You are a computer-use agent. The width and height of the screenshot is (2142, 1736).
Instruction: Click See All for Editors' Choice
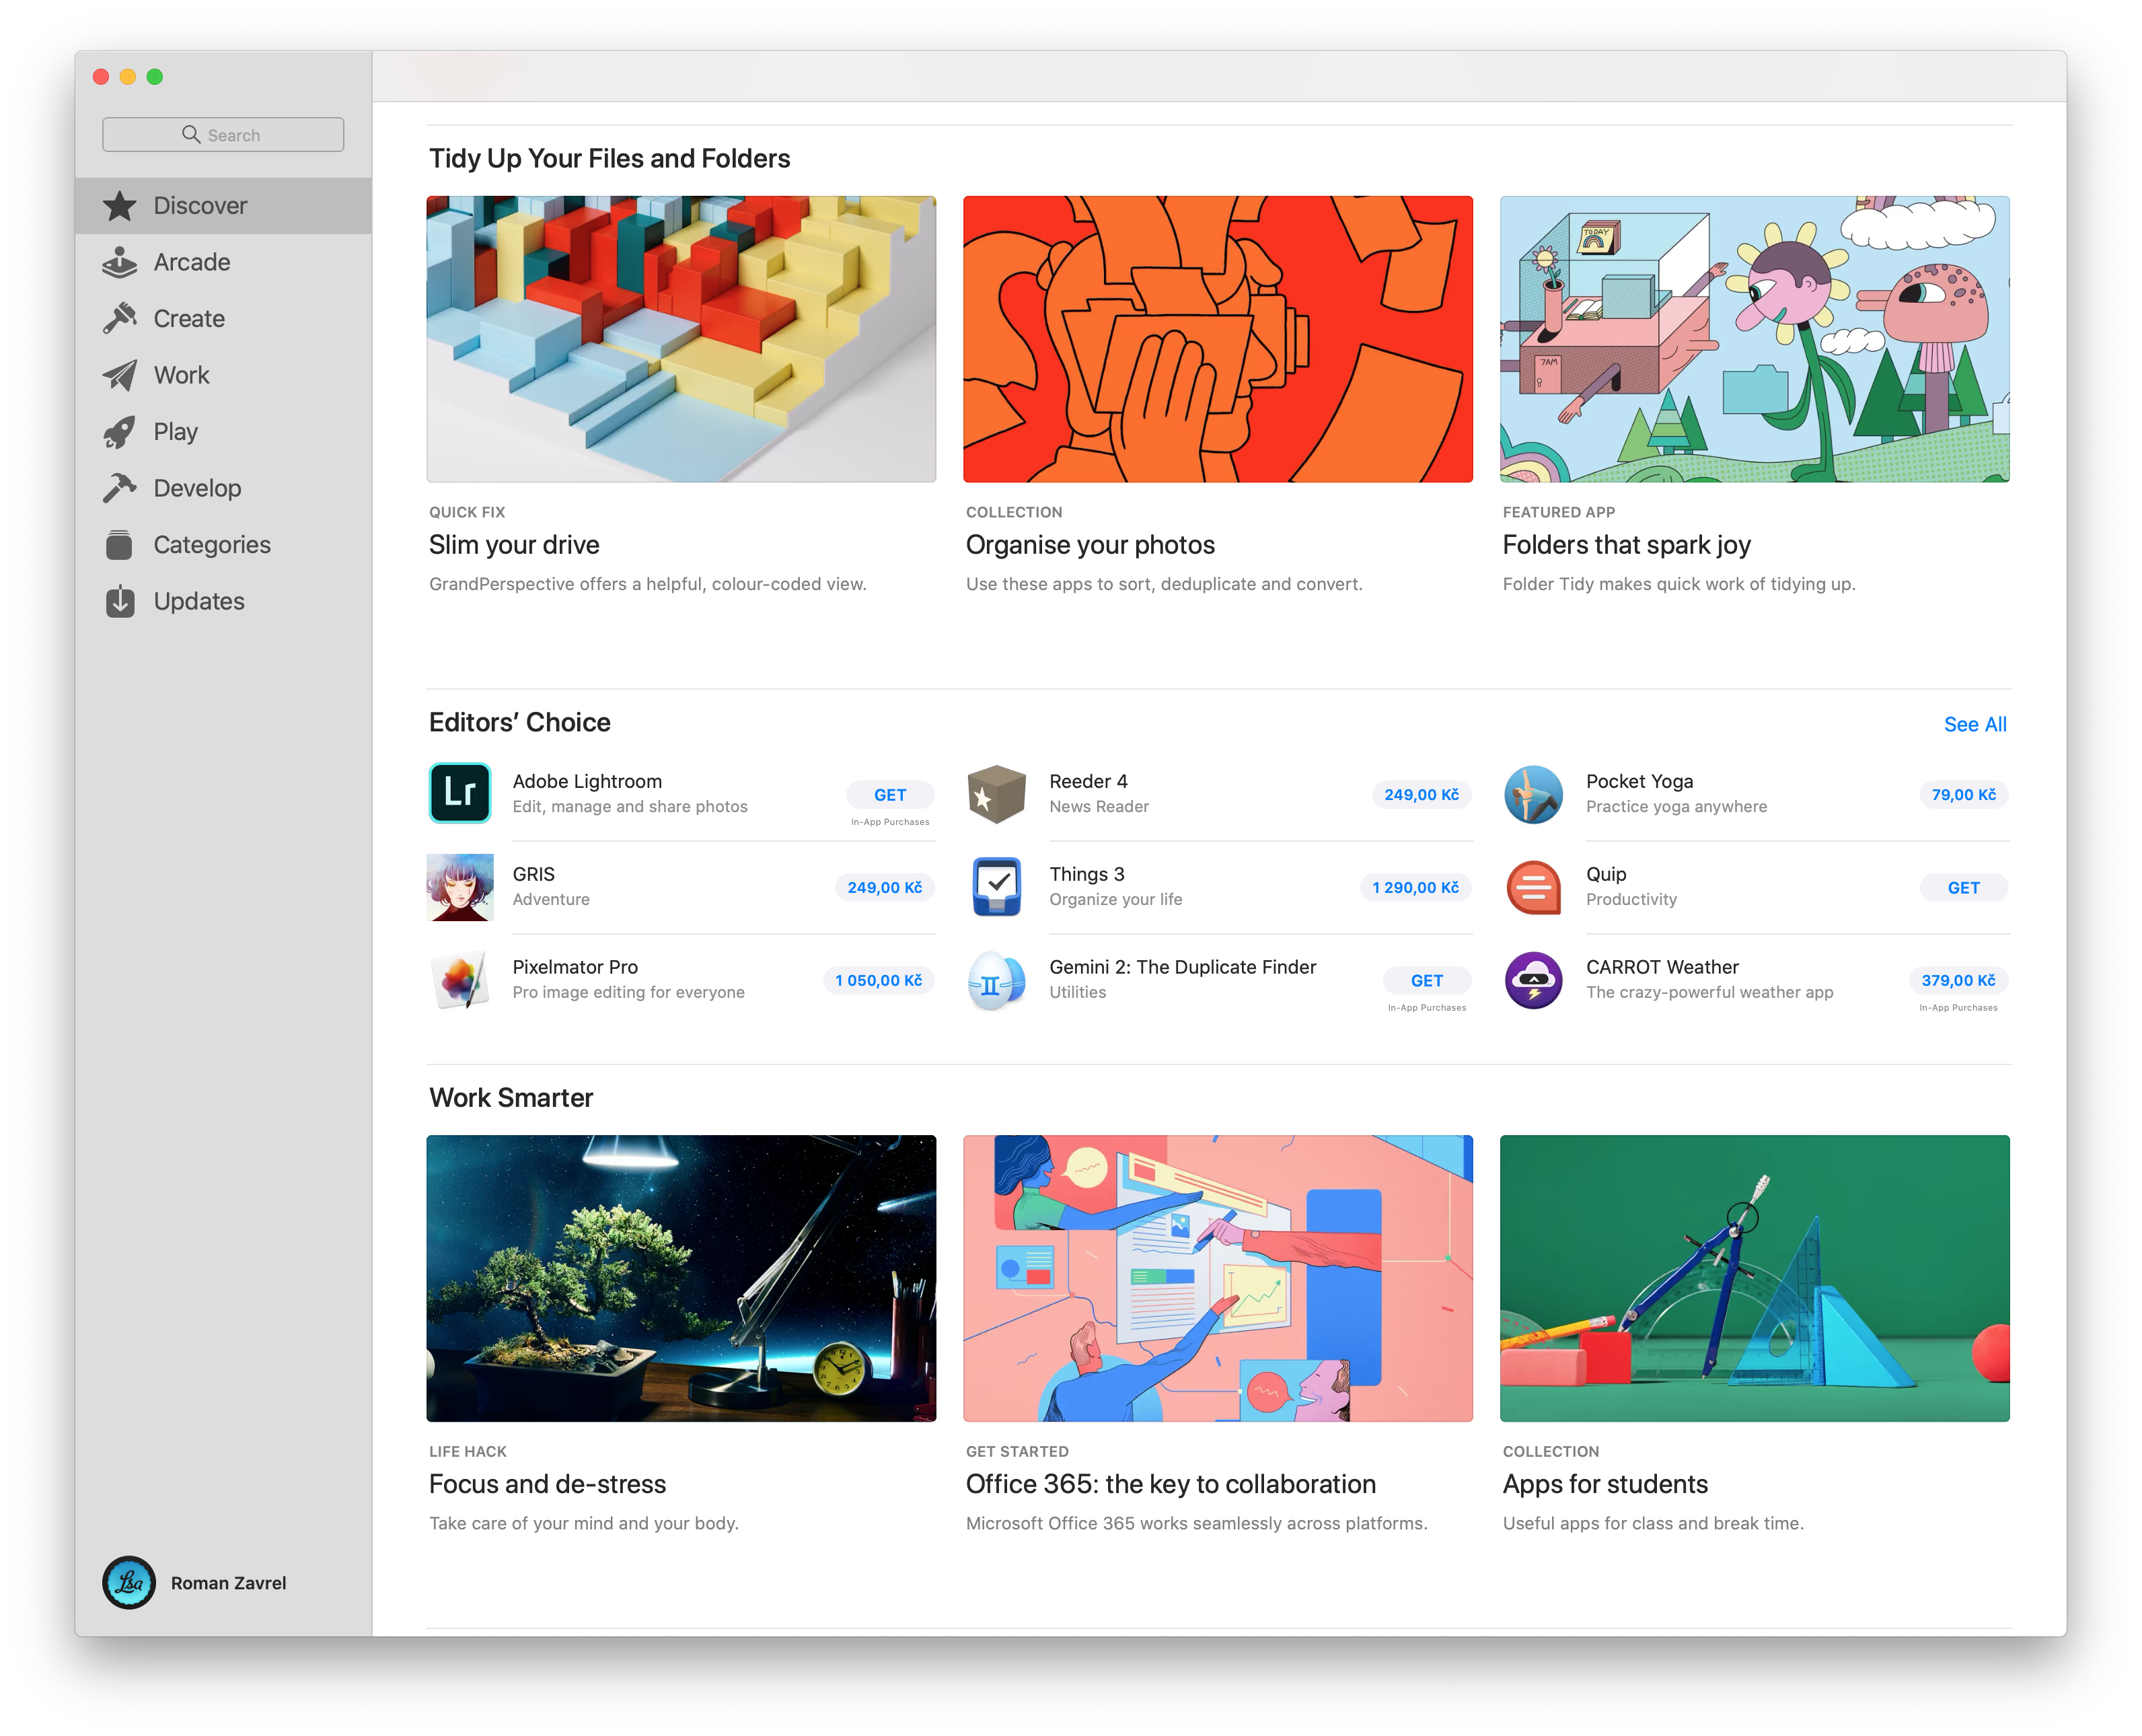(x=1974, y=724)
